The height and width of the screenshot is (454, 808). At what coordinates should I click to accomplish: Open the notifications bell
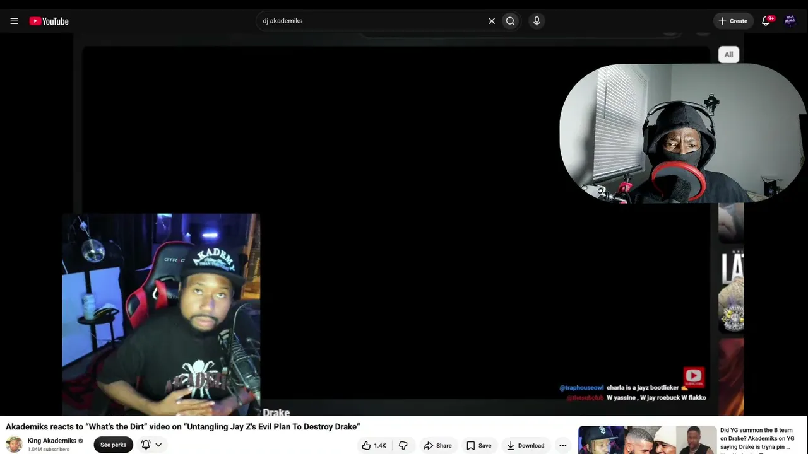pos(766,21)
